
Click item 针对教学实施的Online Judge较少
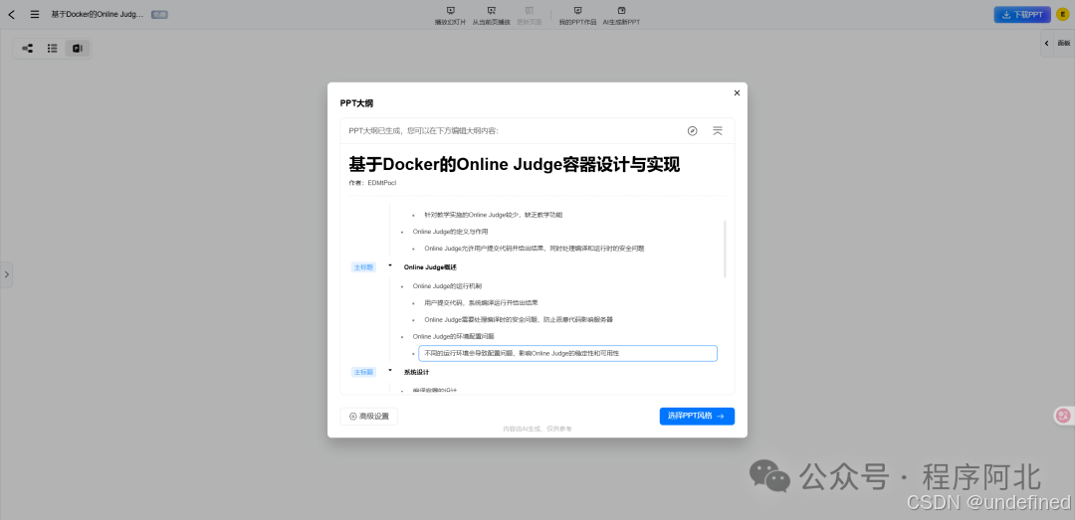493,215
